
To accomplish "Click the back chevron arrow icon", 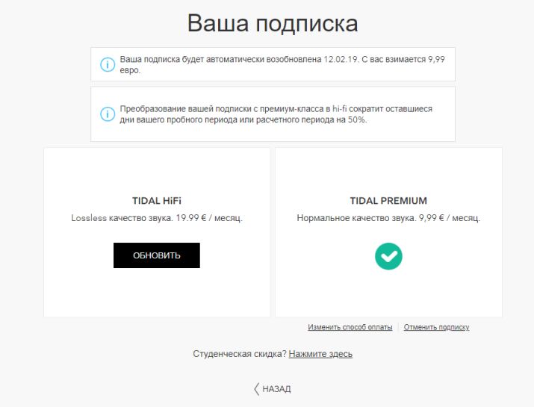I will coord(256,389).
